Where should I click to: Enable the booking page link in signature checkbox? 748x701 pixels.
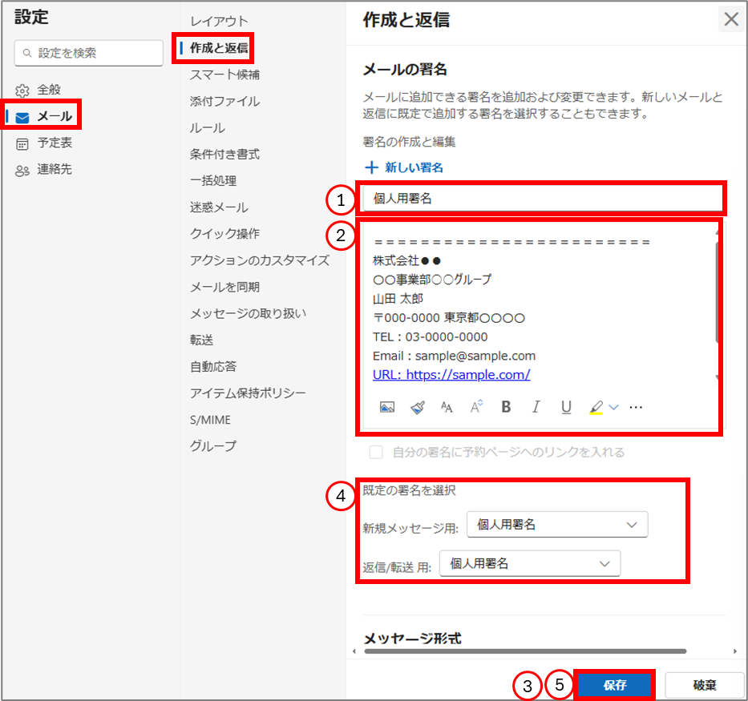[x=375, y=451]
